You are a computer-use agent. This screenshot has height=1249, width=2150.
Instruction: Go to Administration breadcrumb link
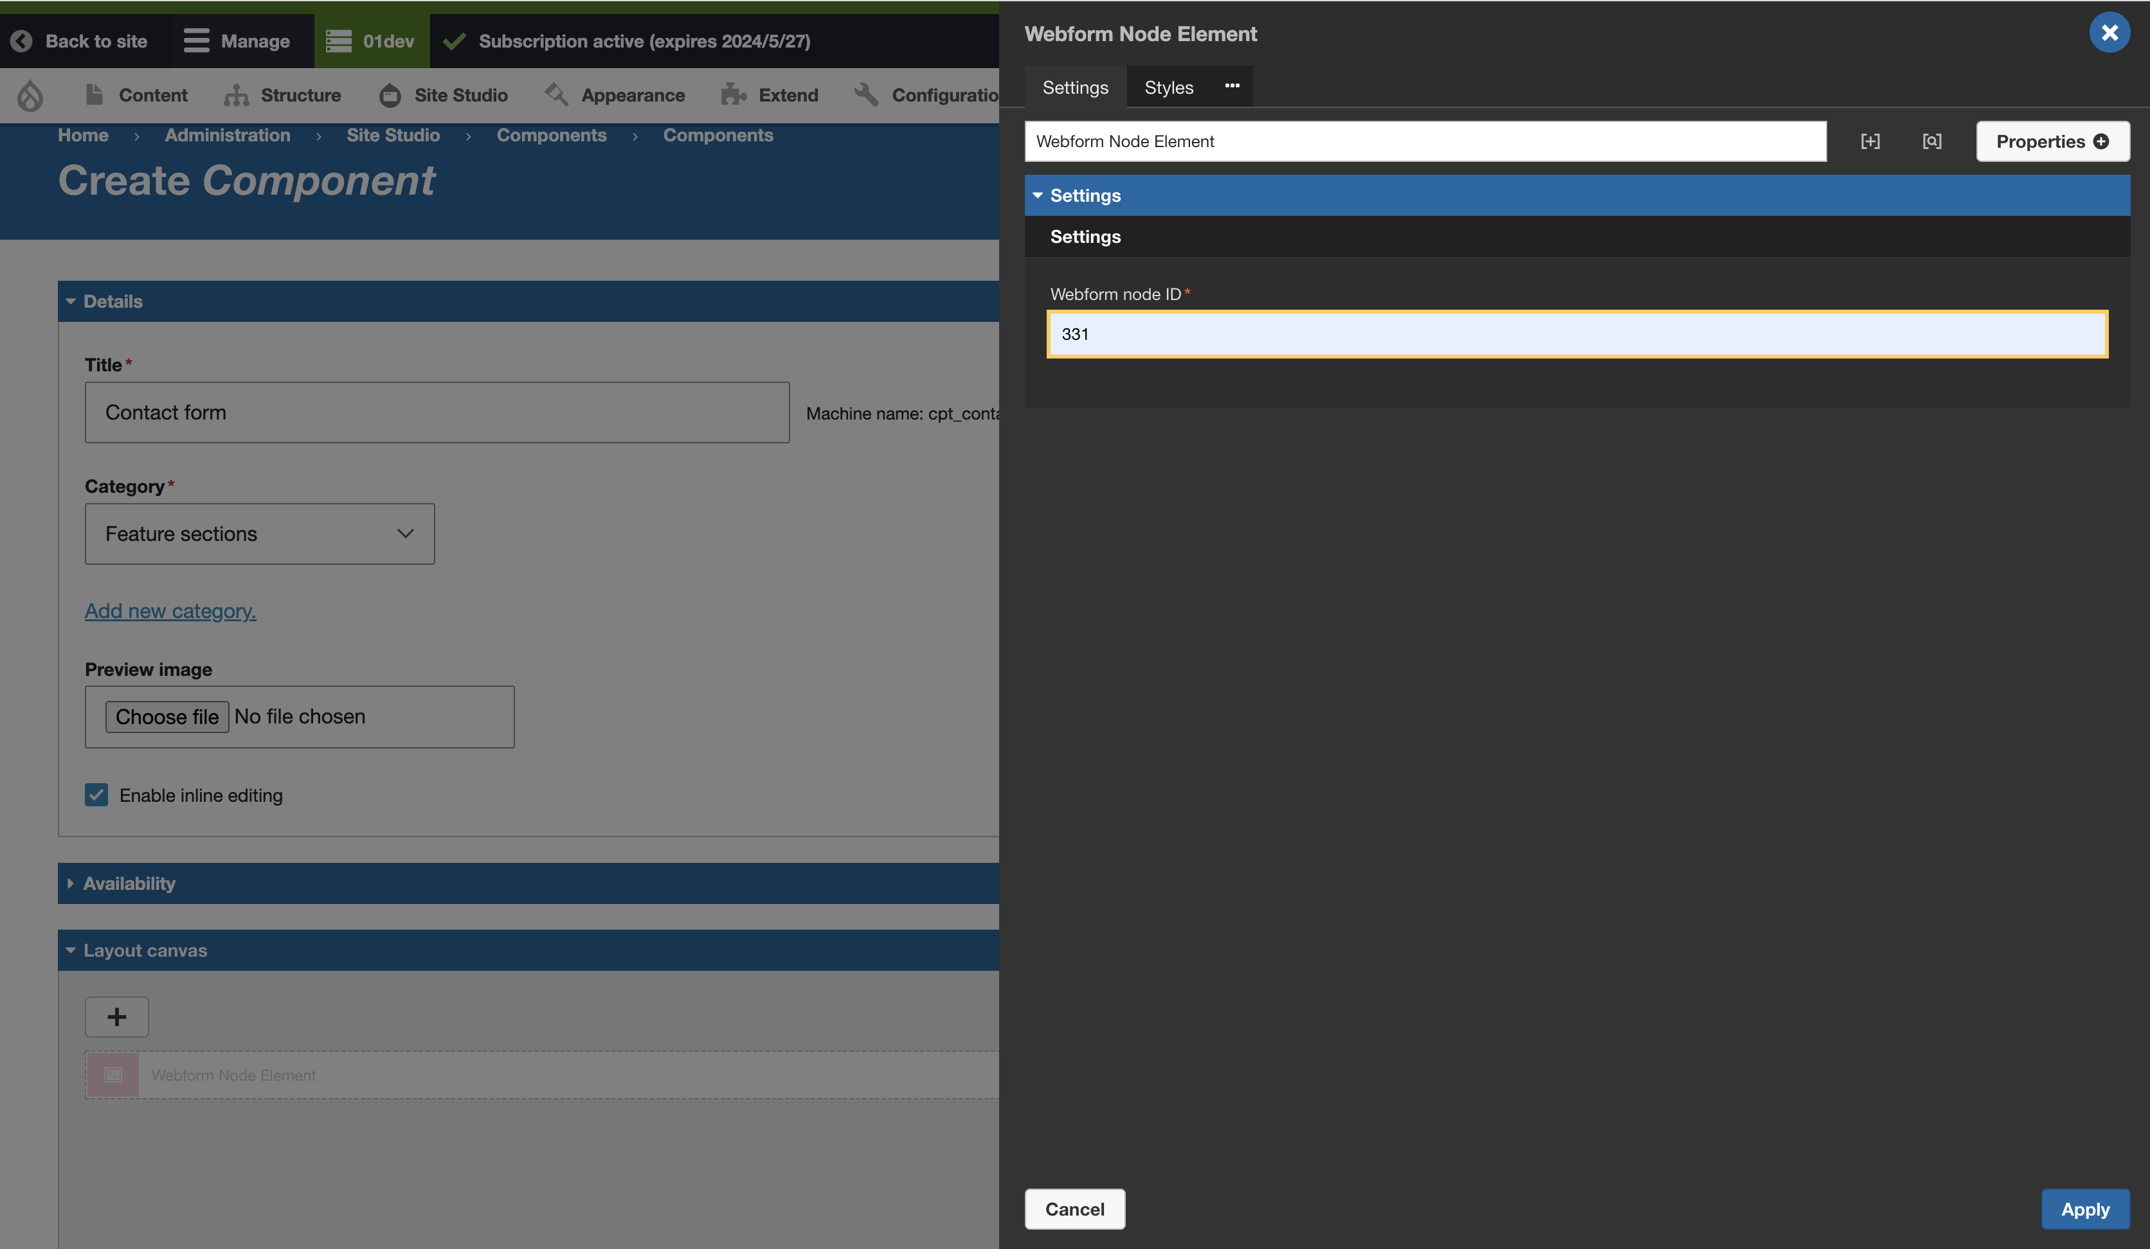tap(227, 135)
